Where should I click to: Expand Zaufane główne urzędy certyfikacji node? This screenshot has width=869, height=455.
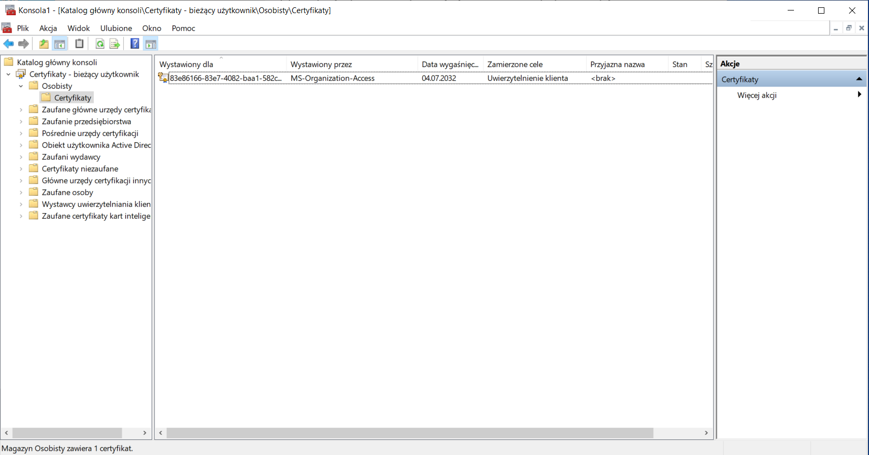click(21, 110)
